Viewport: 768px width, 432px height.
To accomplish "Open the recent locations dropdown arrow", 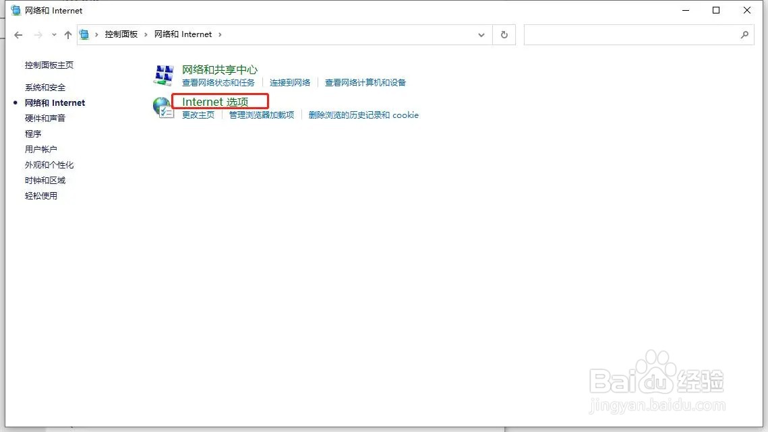I will click(x=54, y=35).
